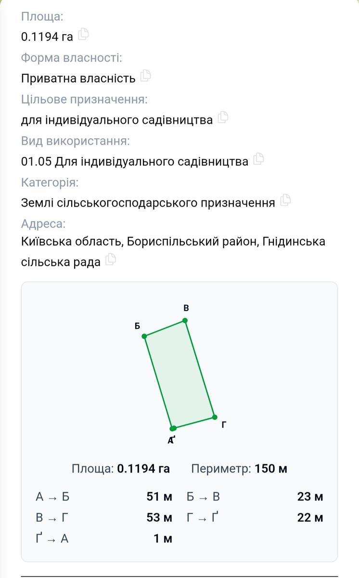This screenshot has height=578, width=359.
Task: Copy the land category text
Action: pyautogui.click(x=285, y=200)
